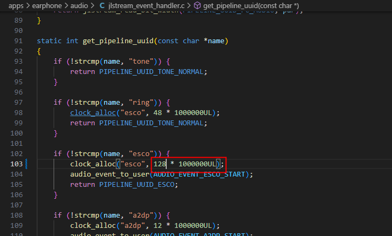Click the C file-type icon in breadcrumb

(102, 5)
